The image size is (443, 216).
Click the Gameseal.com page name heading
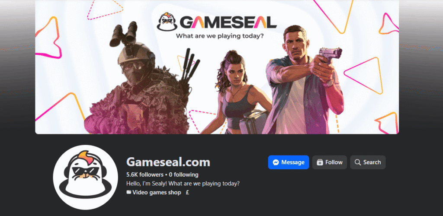pyautogui.click(x=168, y=162)
